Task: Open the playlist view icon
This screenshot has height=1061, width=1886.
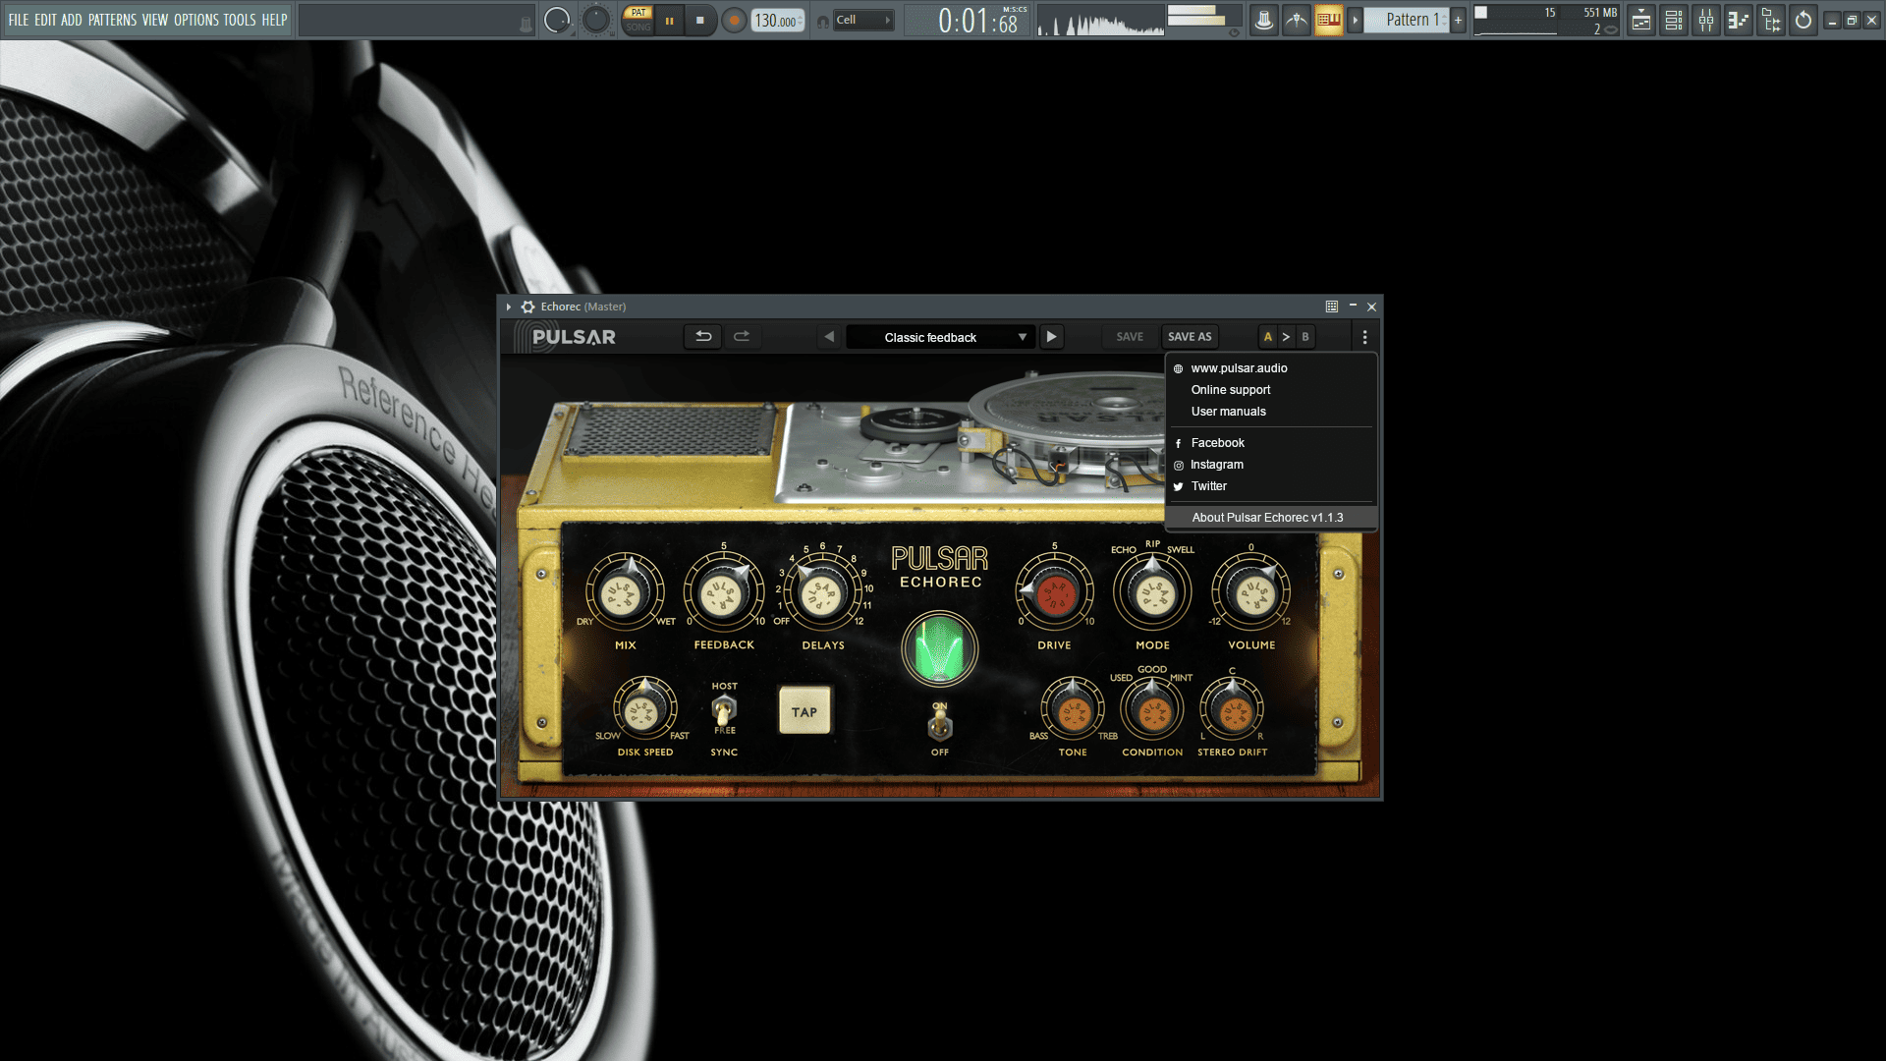Action: point(1640,21)
